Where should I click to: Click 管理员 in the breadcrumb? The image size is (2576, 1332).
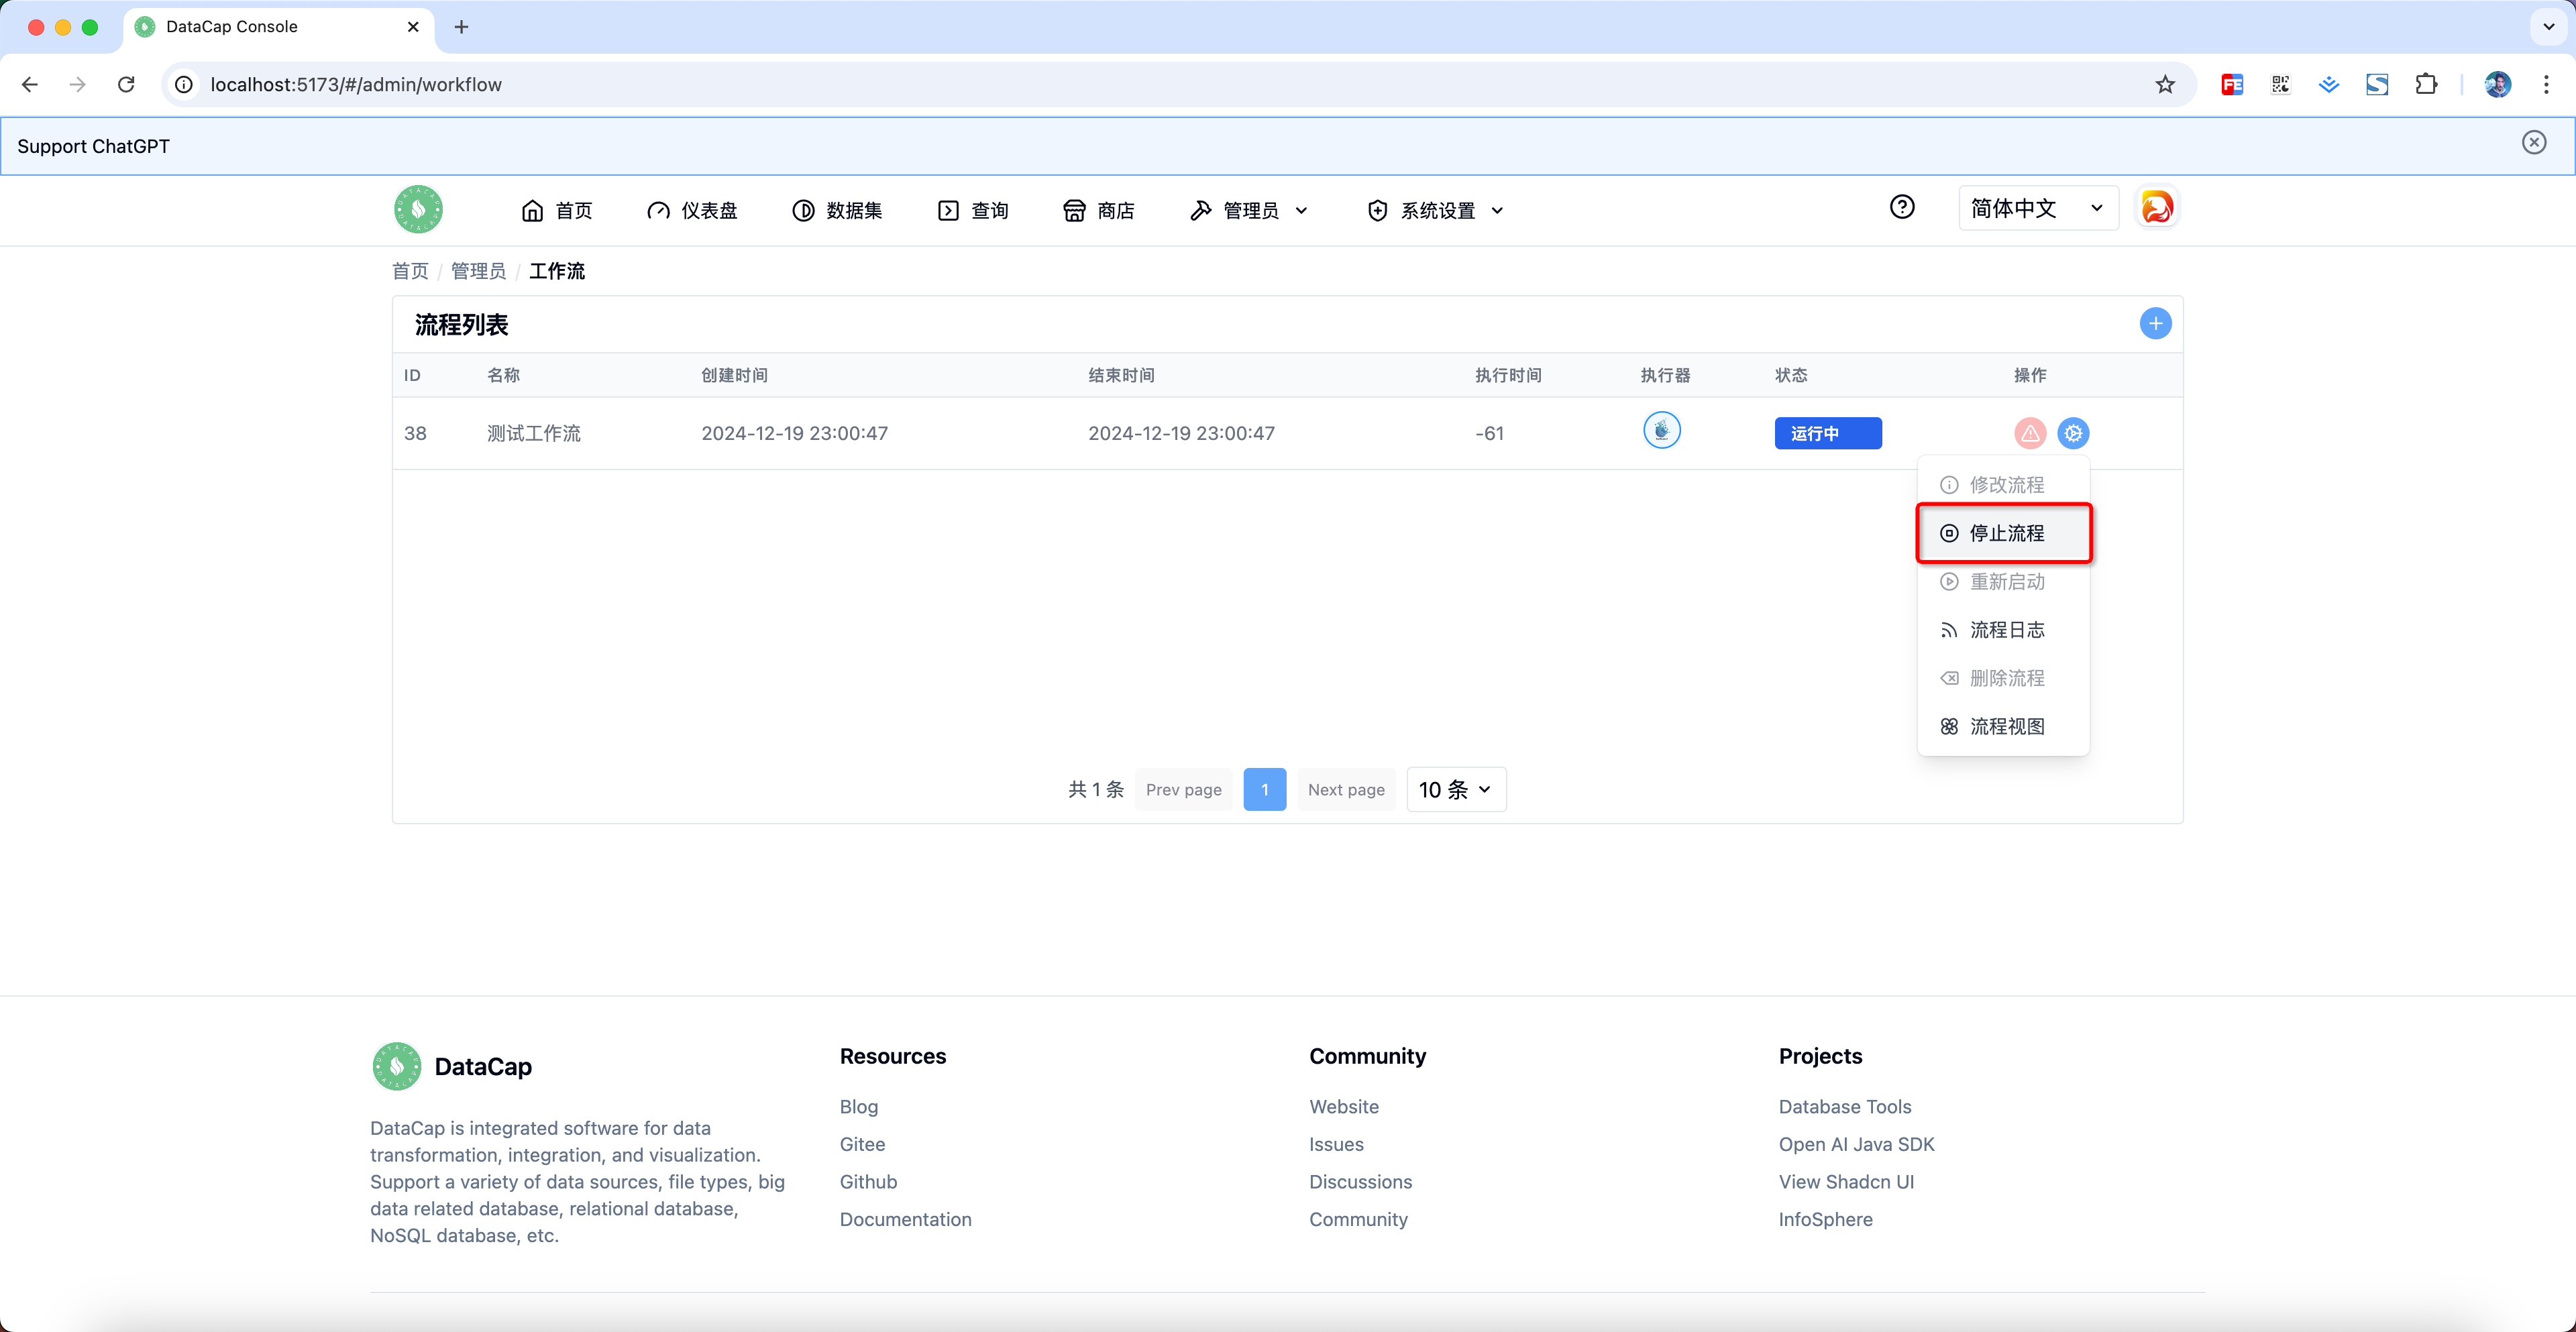coord(478,271)
